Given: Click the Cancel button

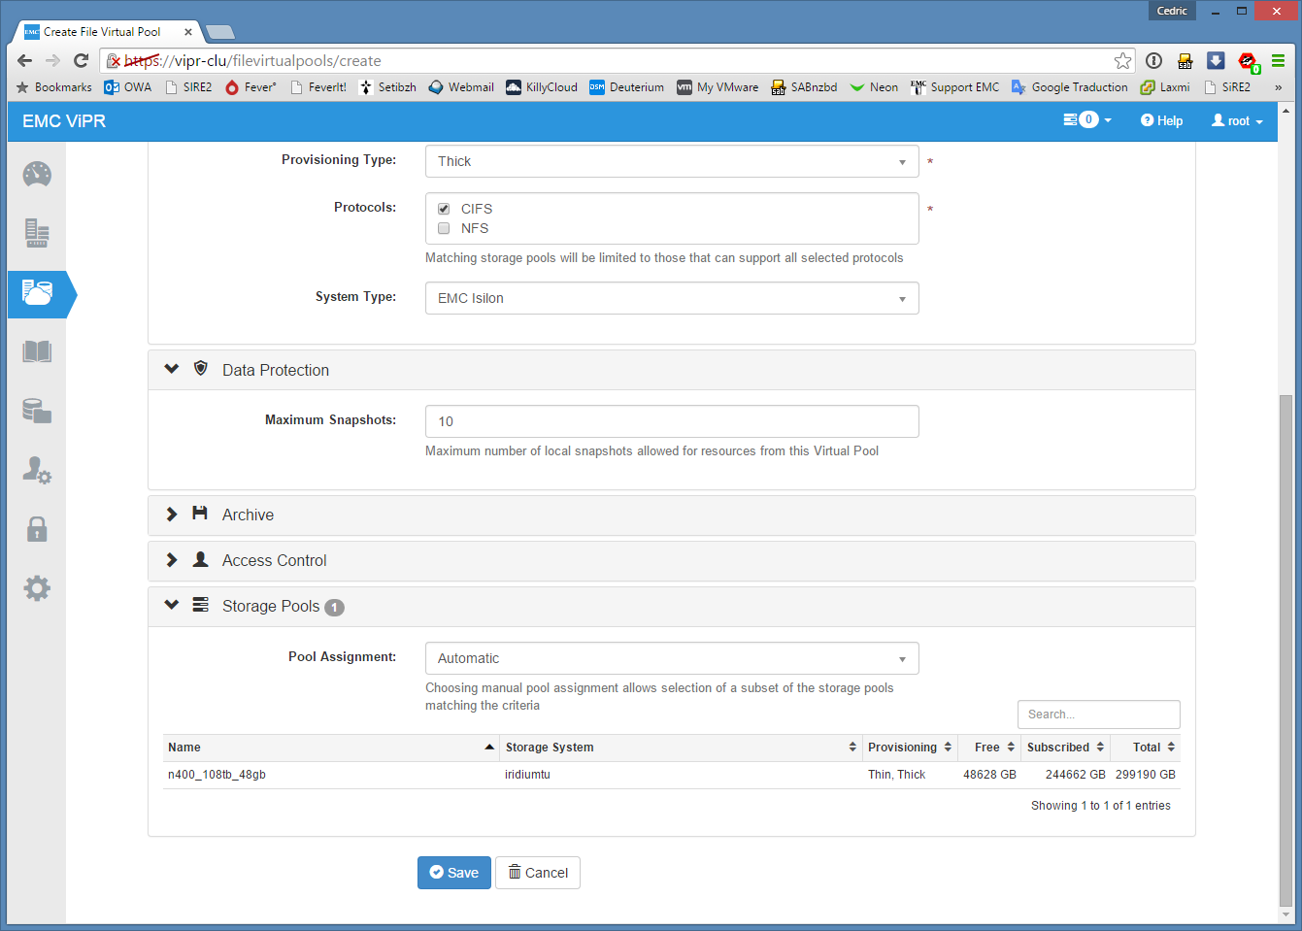Looking at the screenshot, I should (538, 873).
